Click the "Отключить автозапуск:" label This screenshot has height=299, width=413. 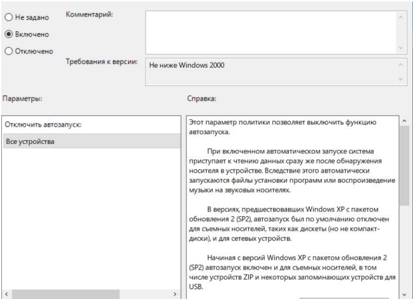coord(43,124)
